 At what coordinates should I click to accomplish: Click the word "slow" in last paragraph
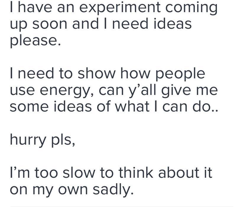[79, 172]
